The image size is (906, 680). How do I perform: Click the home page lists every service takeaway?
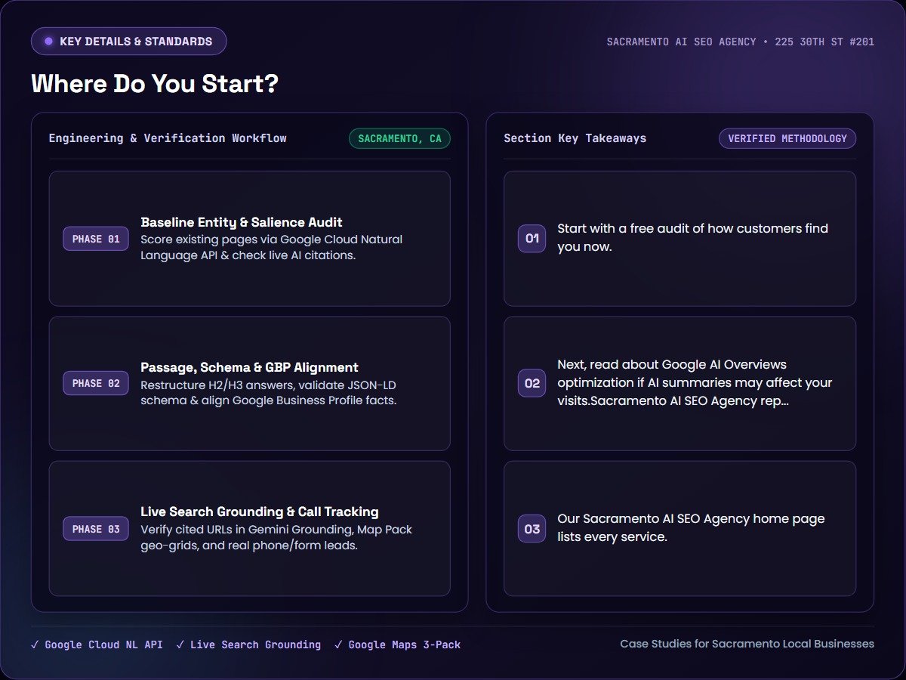(x=691, y=528)
